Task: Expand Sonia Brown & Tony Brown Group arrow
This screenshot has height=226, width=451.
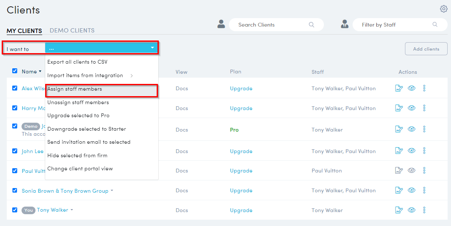Action: pyautogui.click(x=112, y=191)
